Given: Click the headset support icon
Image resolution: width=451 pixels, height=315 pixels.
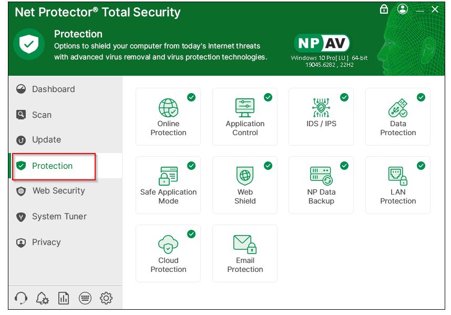Looking at the screenshot, I should click(x=21, y=298).
